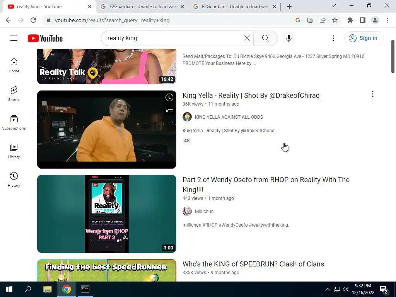Open Shorts in the sidebar
This screenshot has width=396, height=297.
tap(14, 94)
